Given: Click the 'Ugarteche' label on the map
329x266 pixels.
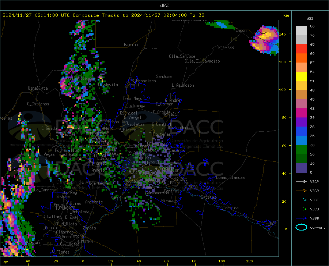Looking at the screenshot, I should 99,183.
